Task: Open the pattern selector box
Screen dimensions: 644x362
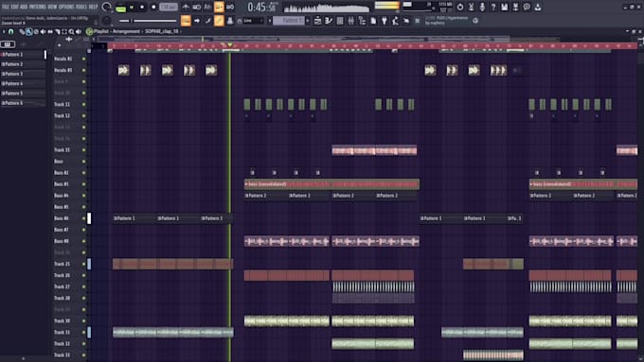Action: pos(289,21)
